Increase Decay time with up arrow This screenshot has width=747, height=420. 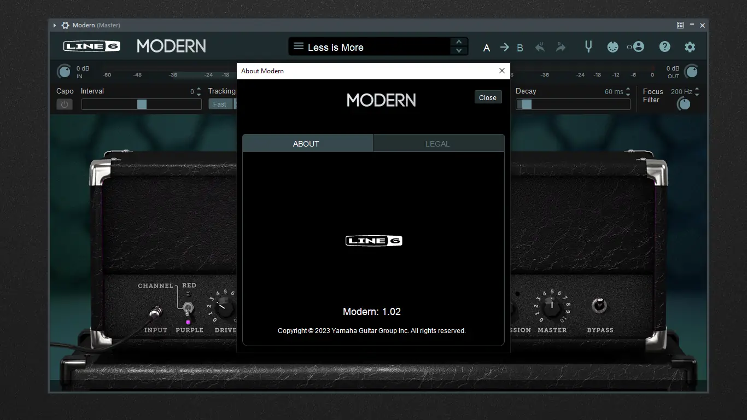628,89
